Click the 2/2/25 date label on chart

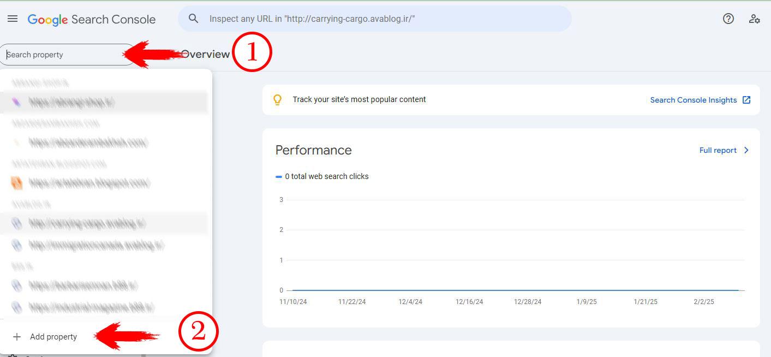coord(703,302)
